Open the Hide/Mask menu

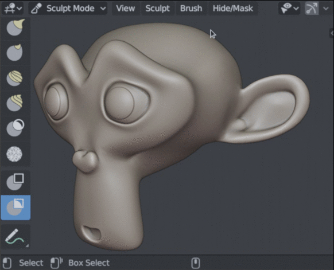[233, 8]
